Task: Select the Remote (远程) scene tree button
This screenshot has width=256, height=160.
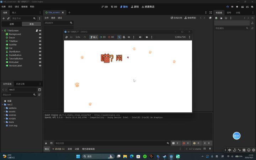Action: [12, 24]
